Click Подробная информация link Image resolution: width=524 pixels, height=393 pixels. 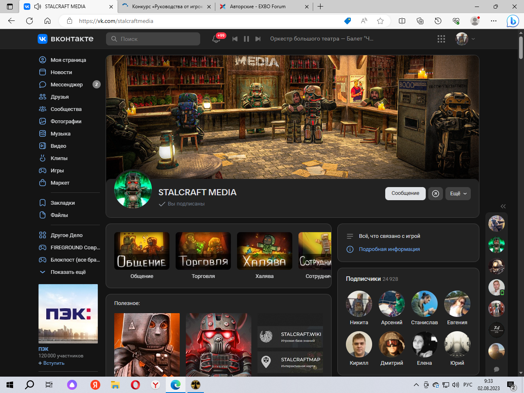[x=389, y=249]
